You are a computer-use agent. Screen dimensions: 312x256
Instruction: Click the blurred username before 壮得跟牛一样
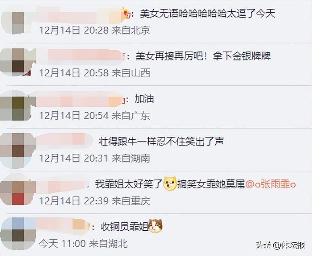click(x=64, y=141)
